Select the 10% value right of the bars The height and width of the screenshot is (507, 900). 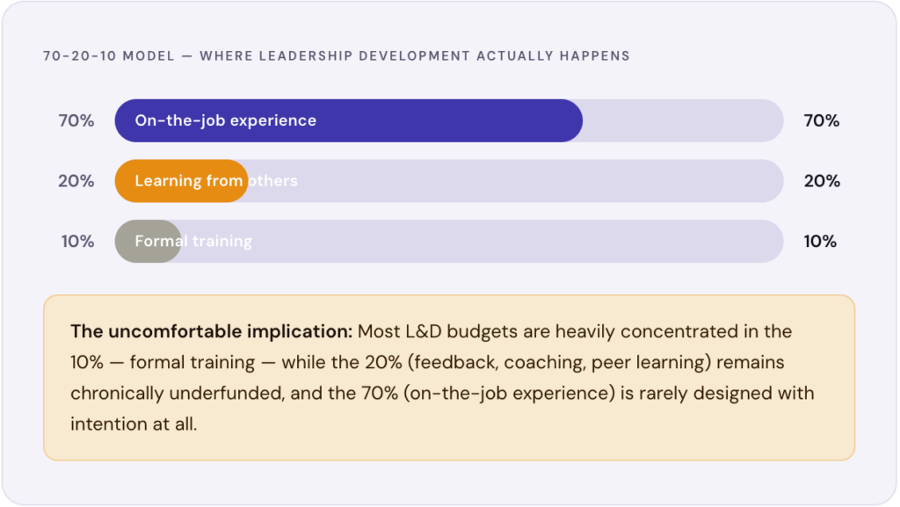point(820,241)
